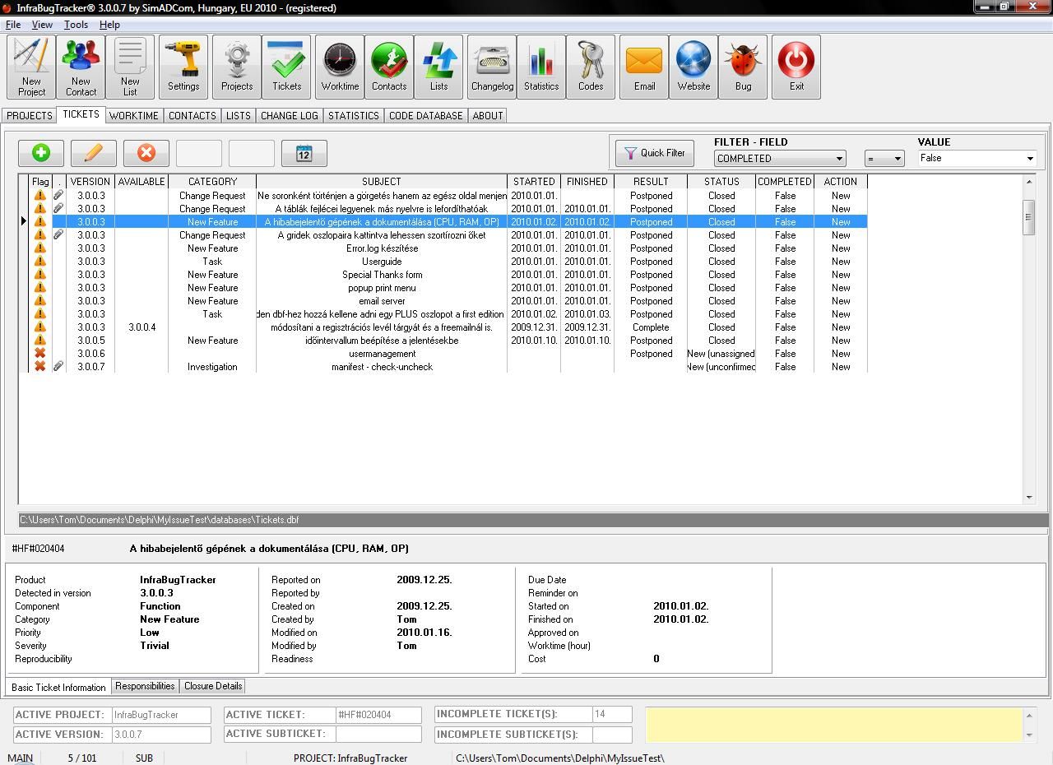This screenshot has height=765, width=1053.
Task: Open the Changelog typewriter icon
Action: (x=492, y=67)
